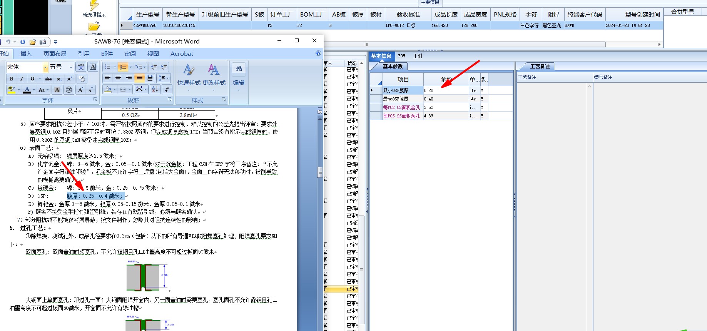Click the 参数 value 0.20 cell for 最小OSP膜厚
Image resolution: width=707 pixels, height=331 pixels.
(x=446, y=90)
